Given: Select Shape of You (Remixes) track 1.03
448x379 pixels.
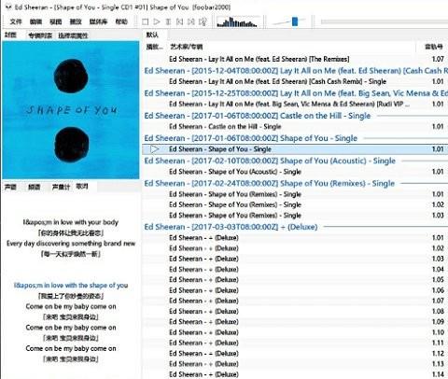Looking at the screenshot, I should [295, 216].
